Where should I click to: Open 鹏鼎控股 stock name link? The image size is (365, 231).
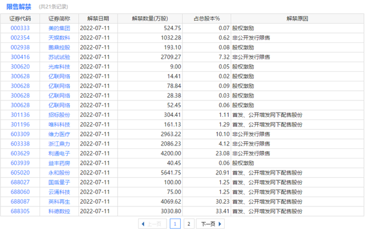pyautogui.click(x=59, y=47)
